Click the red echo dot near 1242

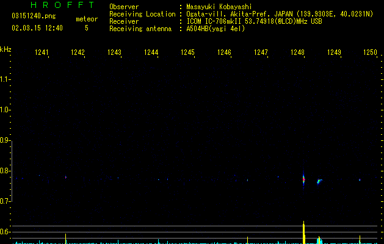tap(66, 177)
